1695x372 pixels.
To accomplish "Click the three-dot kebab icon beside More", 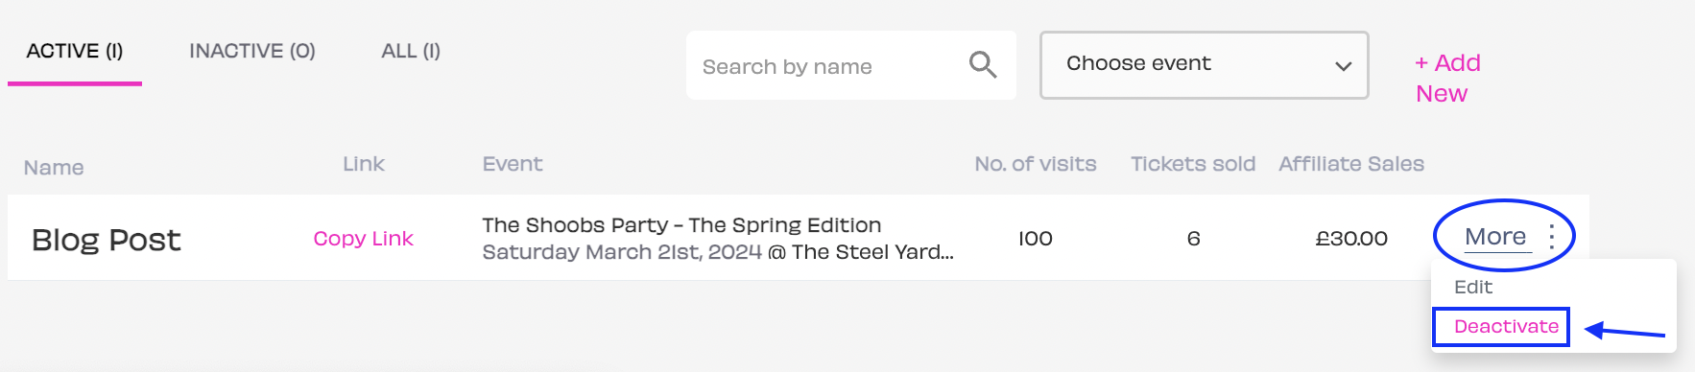I will (x=1551, y=236).
